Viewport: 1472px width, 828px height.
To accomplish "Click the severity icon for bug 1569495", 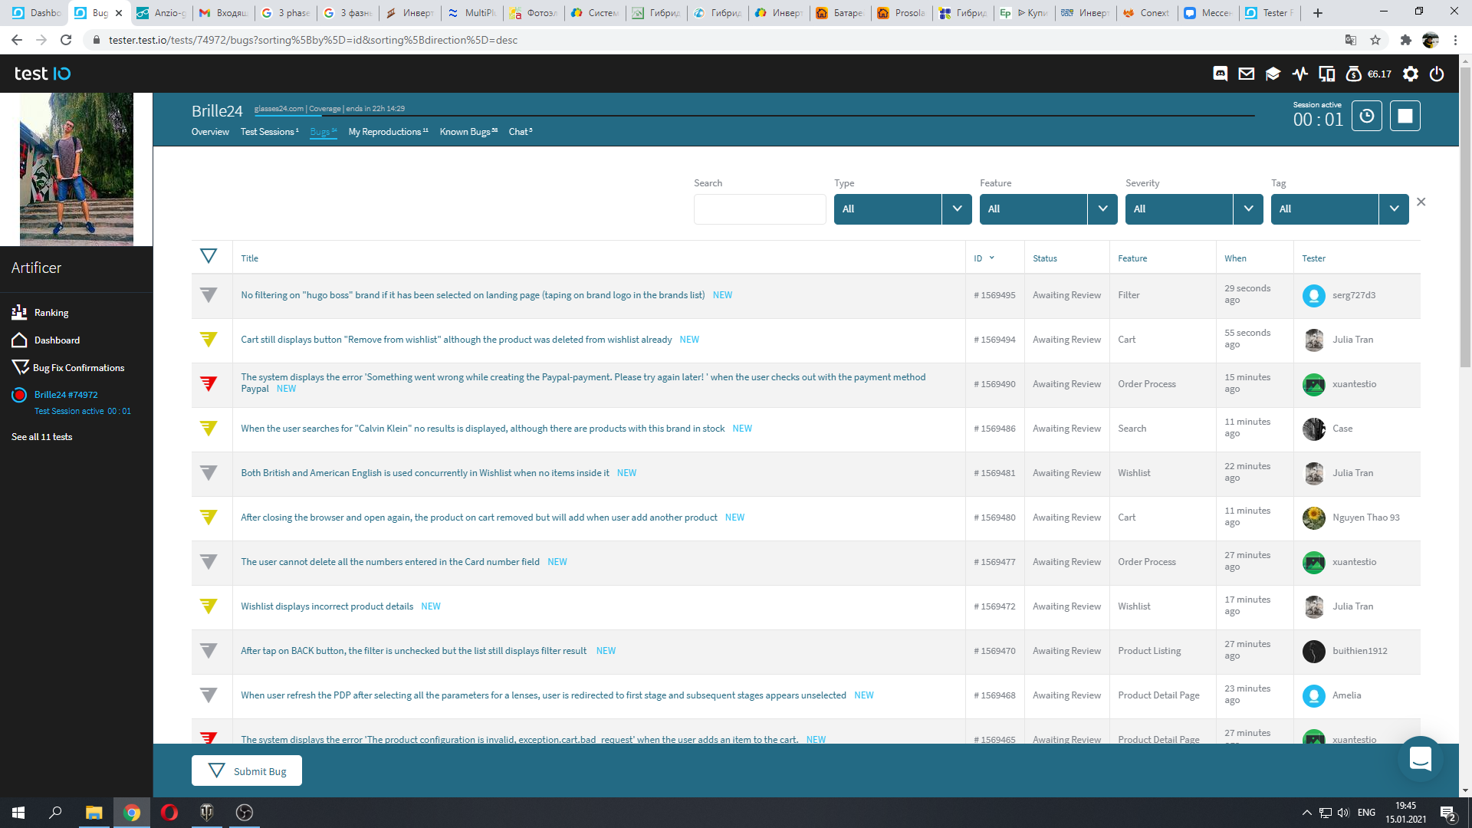I will tap(209, 295).
